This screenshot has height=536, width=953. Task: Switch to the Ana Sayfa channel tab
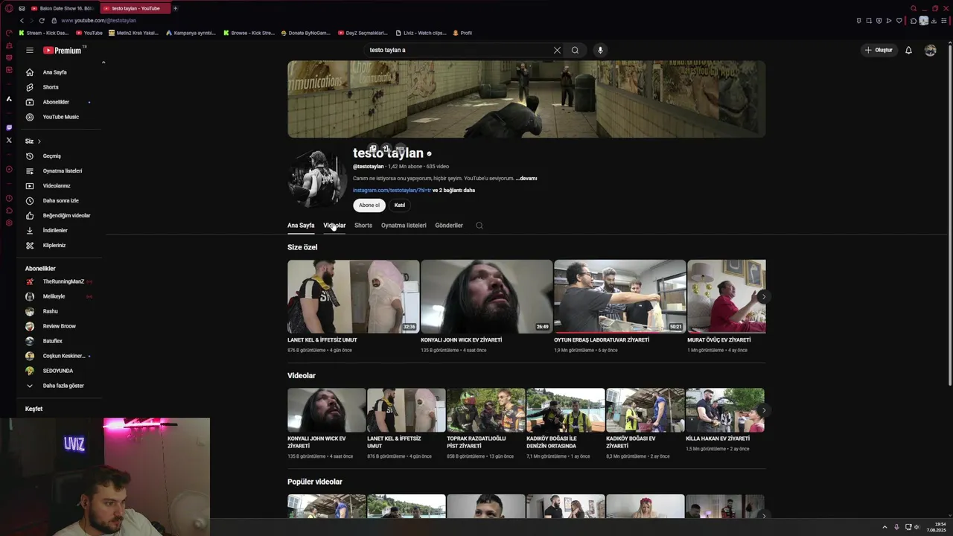pyautogui.click(x=301, y=226)
